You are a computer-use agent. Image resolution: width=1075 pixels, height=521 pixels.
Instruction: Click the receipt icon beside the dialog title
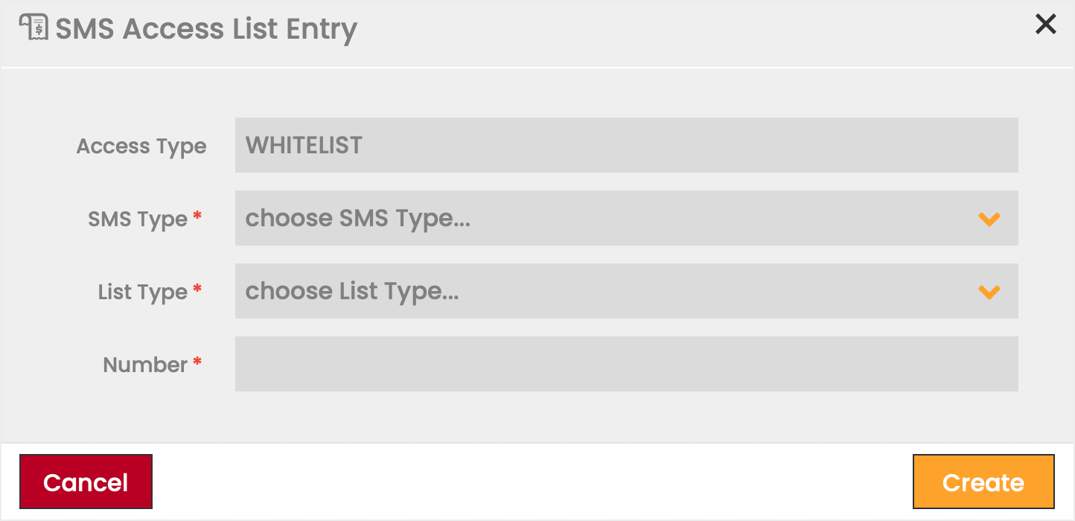point(34,28)
